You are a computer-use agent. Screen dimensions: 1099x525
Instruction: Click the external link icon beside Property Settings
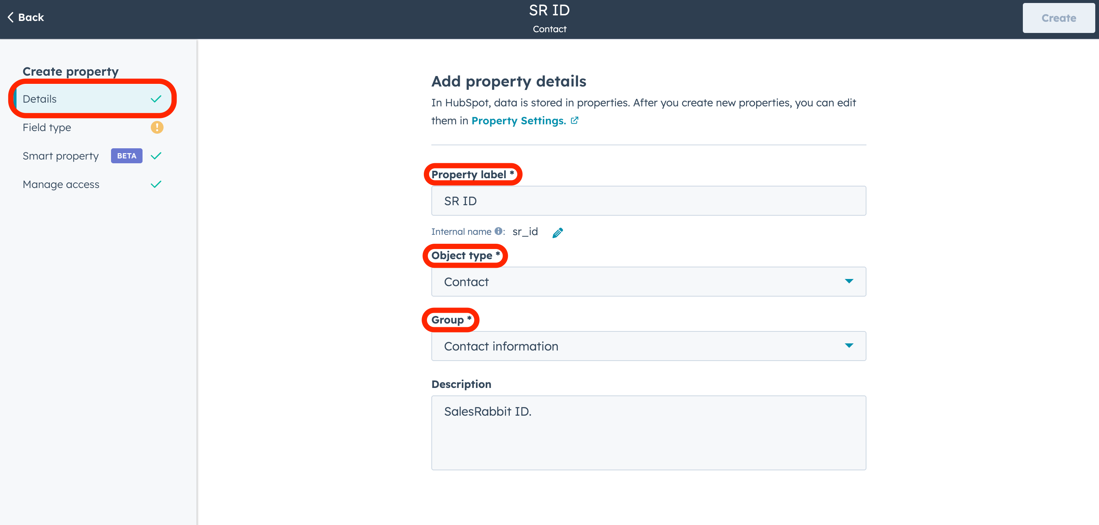(x=574, y=120)
